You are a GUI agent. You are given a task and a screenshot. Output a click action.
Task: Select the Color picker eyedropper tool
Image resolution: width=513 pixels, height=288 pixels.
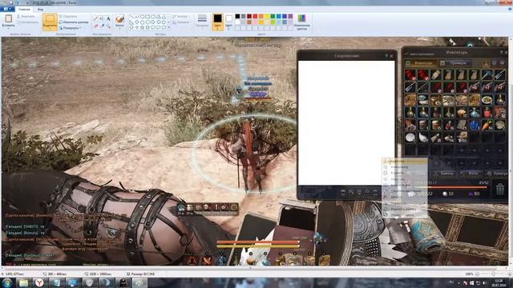point(102,26)
